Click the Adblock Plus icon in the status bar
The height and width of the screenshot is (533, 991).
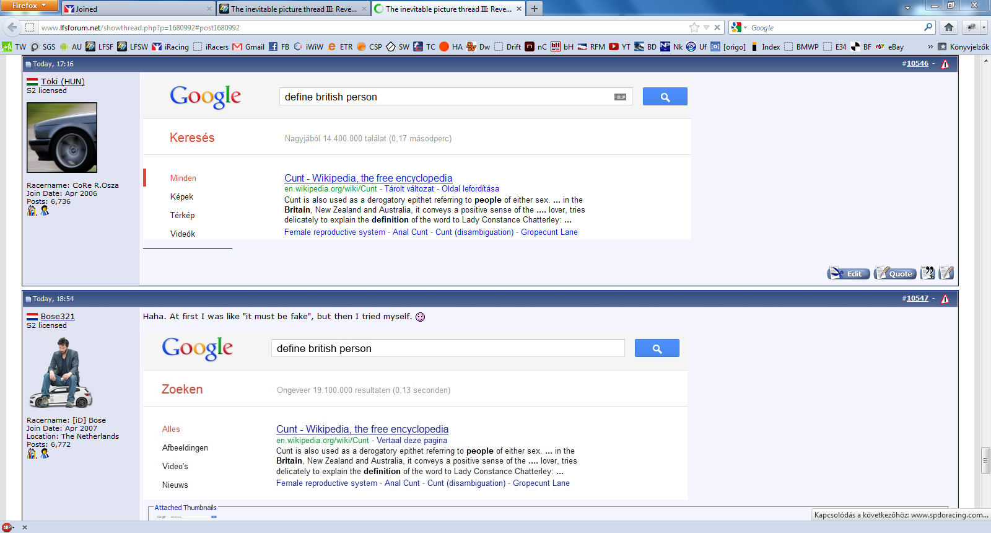tap(7, 527)
